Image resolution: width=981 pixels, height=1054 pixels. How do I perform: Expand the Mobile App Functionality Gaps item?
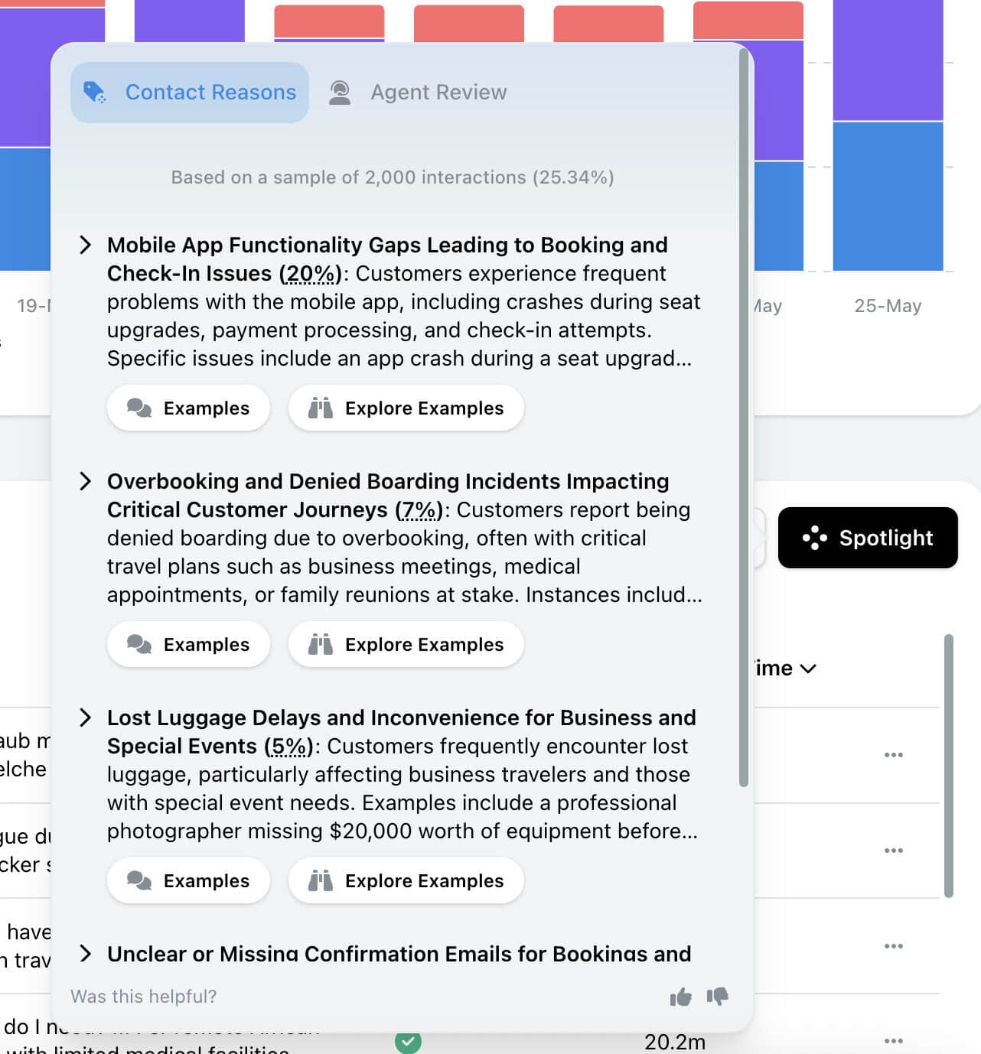[86, 245]
